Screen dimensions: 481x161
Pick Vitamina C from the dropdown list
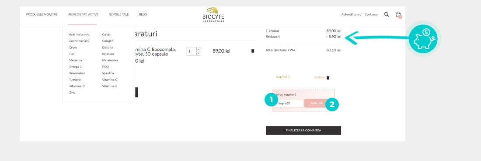pos(110,80)
